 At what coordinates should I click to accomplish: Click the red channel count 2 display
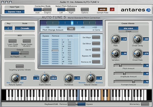coord(112,9)
